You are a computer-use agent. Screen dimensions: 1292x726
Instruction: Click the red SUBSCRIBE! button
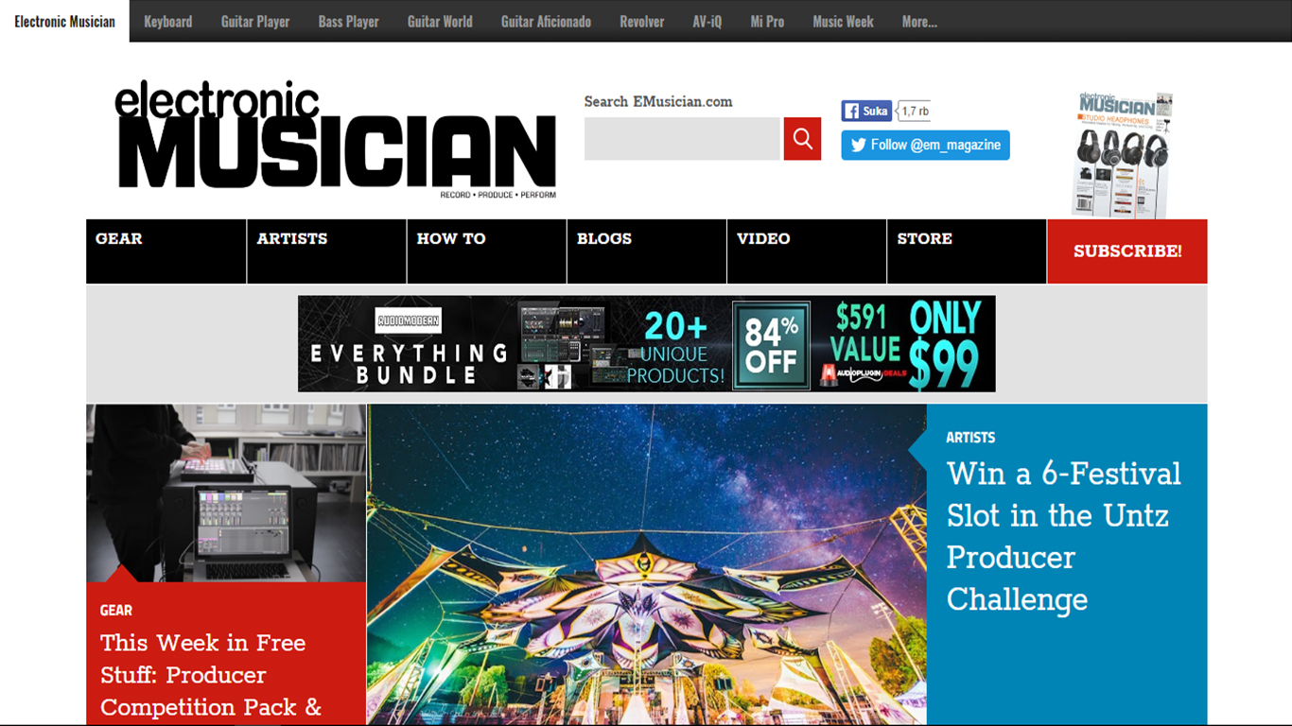(1127, 251)
